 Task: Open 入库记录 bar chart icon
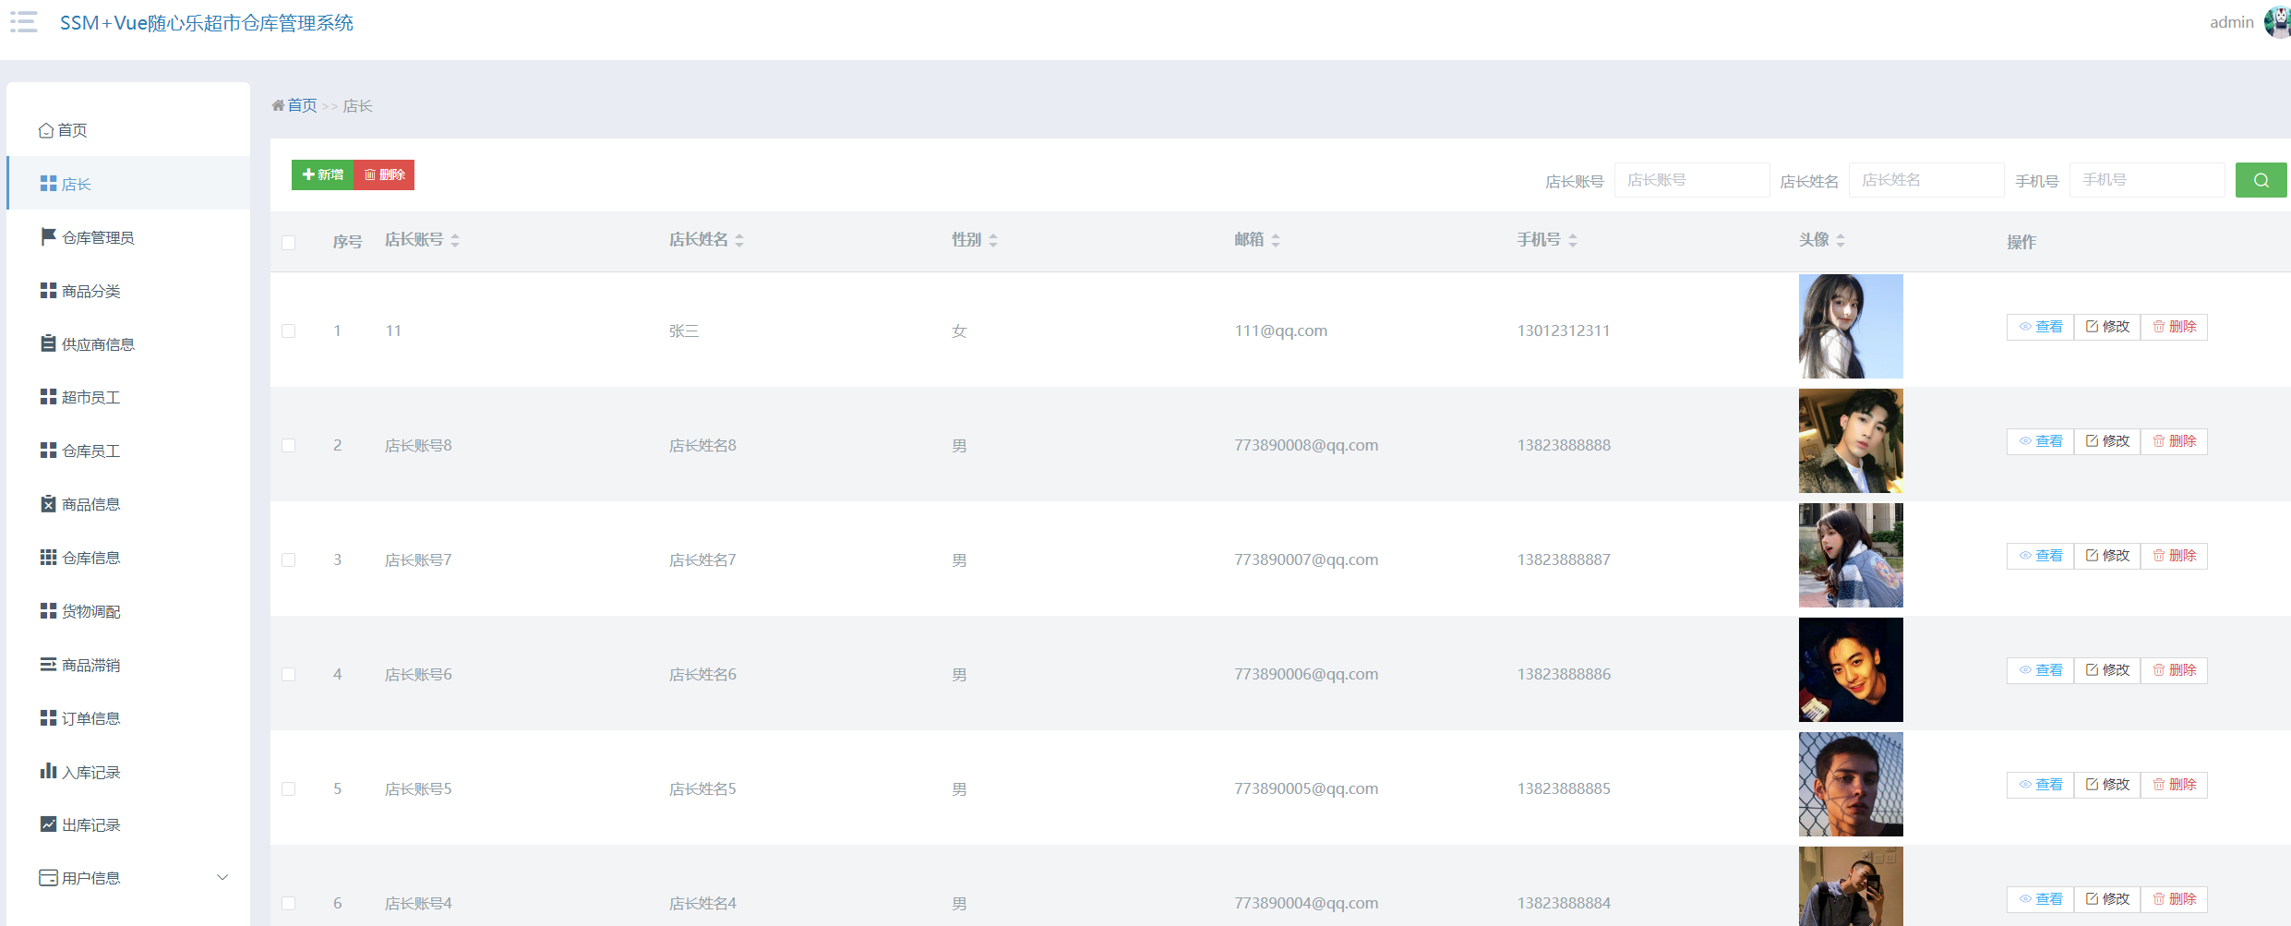tap(48, 771)
